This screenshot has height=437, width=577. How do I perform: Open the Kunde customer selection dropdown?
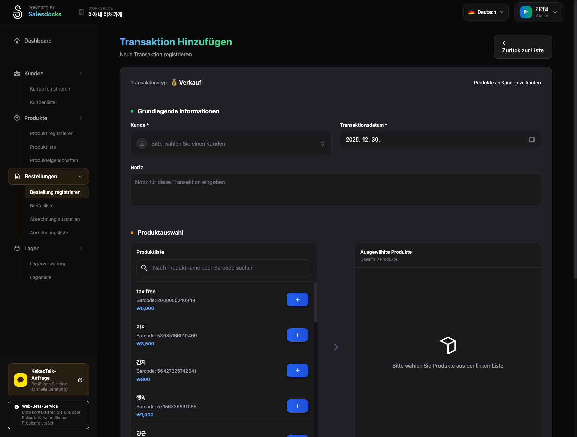[x=231, y=144]
